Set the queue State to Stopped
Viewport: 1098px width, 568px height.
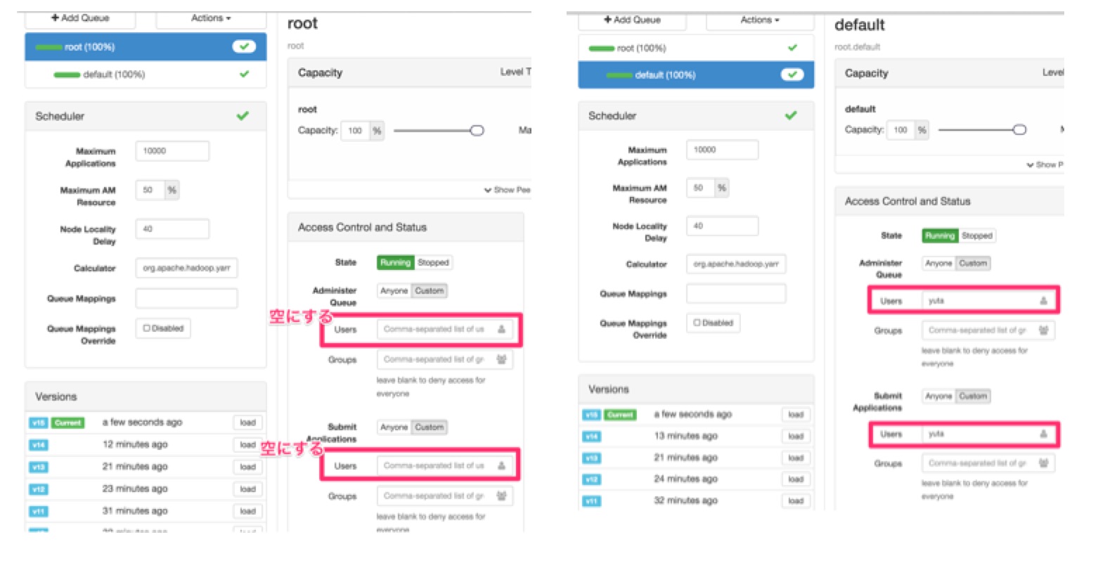[x=432, y=262]
